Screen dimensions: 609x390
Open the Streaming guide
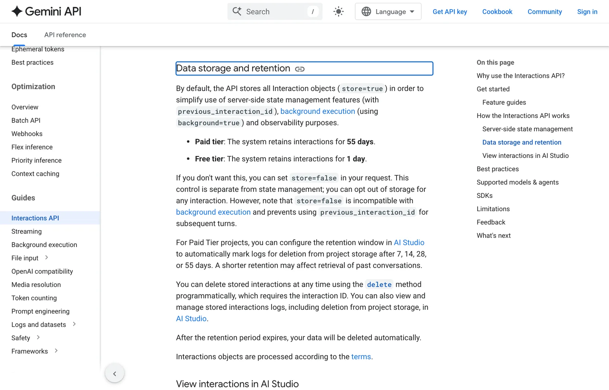click(x=27, y=231)
